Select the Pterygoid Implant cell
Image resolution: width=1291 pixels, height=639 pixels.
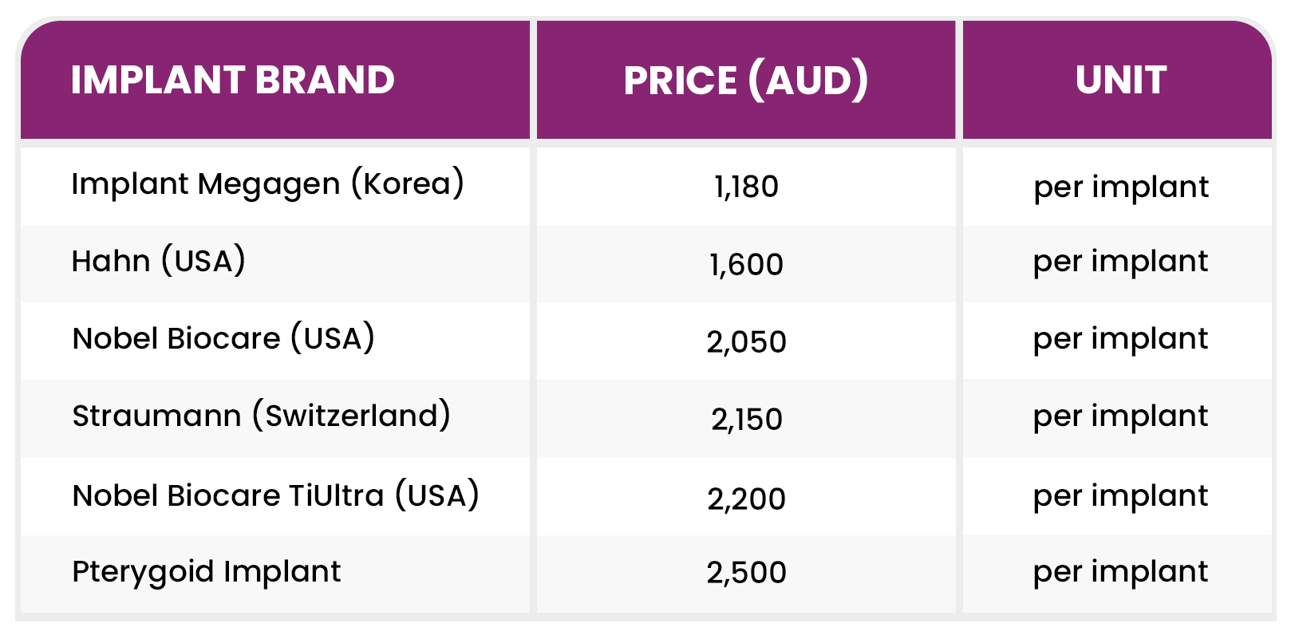point(207,572)
